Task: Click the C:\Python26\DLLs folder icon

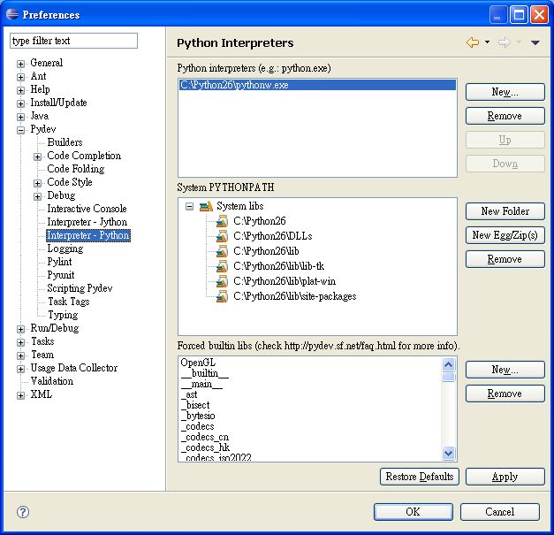Action: [222, 236]
